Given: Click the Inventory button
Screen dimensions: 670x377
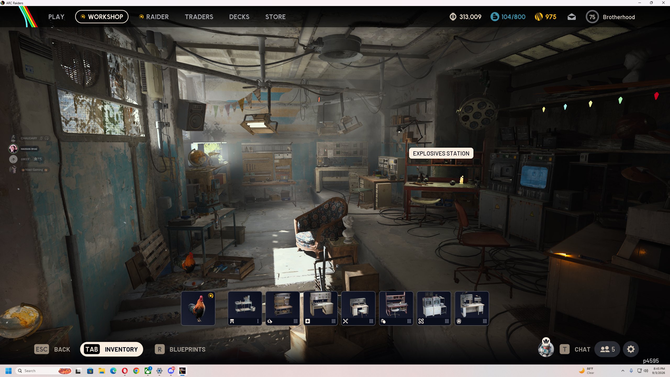Looking at the screenshot, I should (x=111, y=349).
